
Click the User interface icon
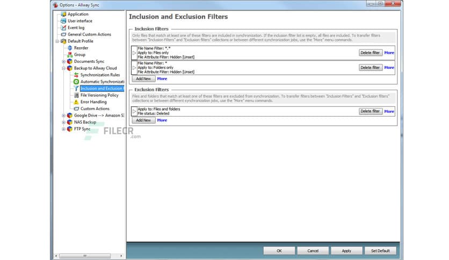(x=63, y=21)
